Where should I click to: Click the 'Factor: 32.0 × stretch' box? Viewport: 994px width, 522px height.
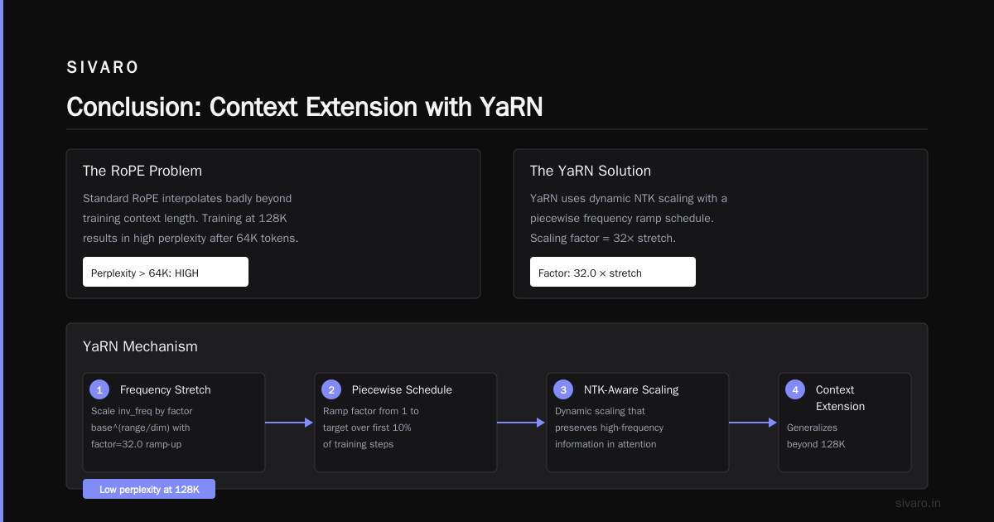[x=613, y=272]
